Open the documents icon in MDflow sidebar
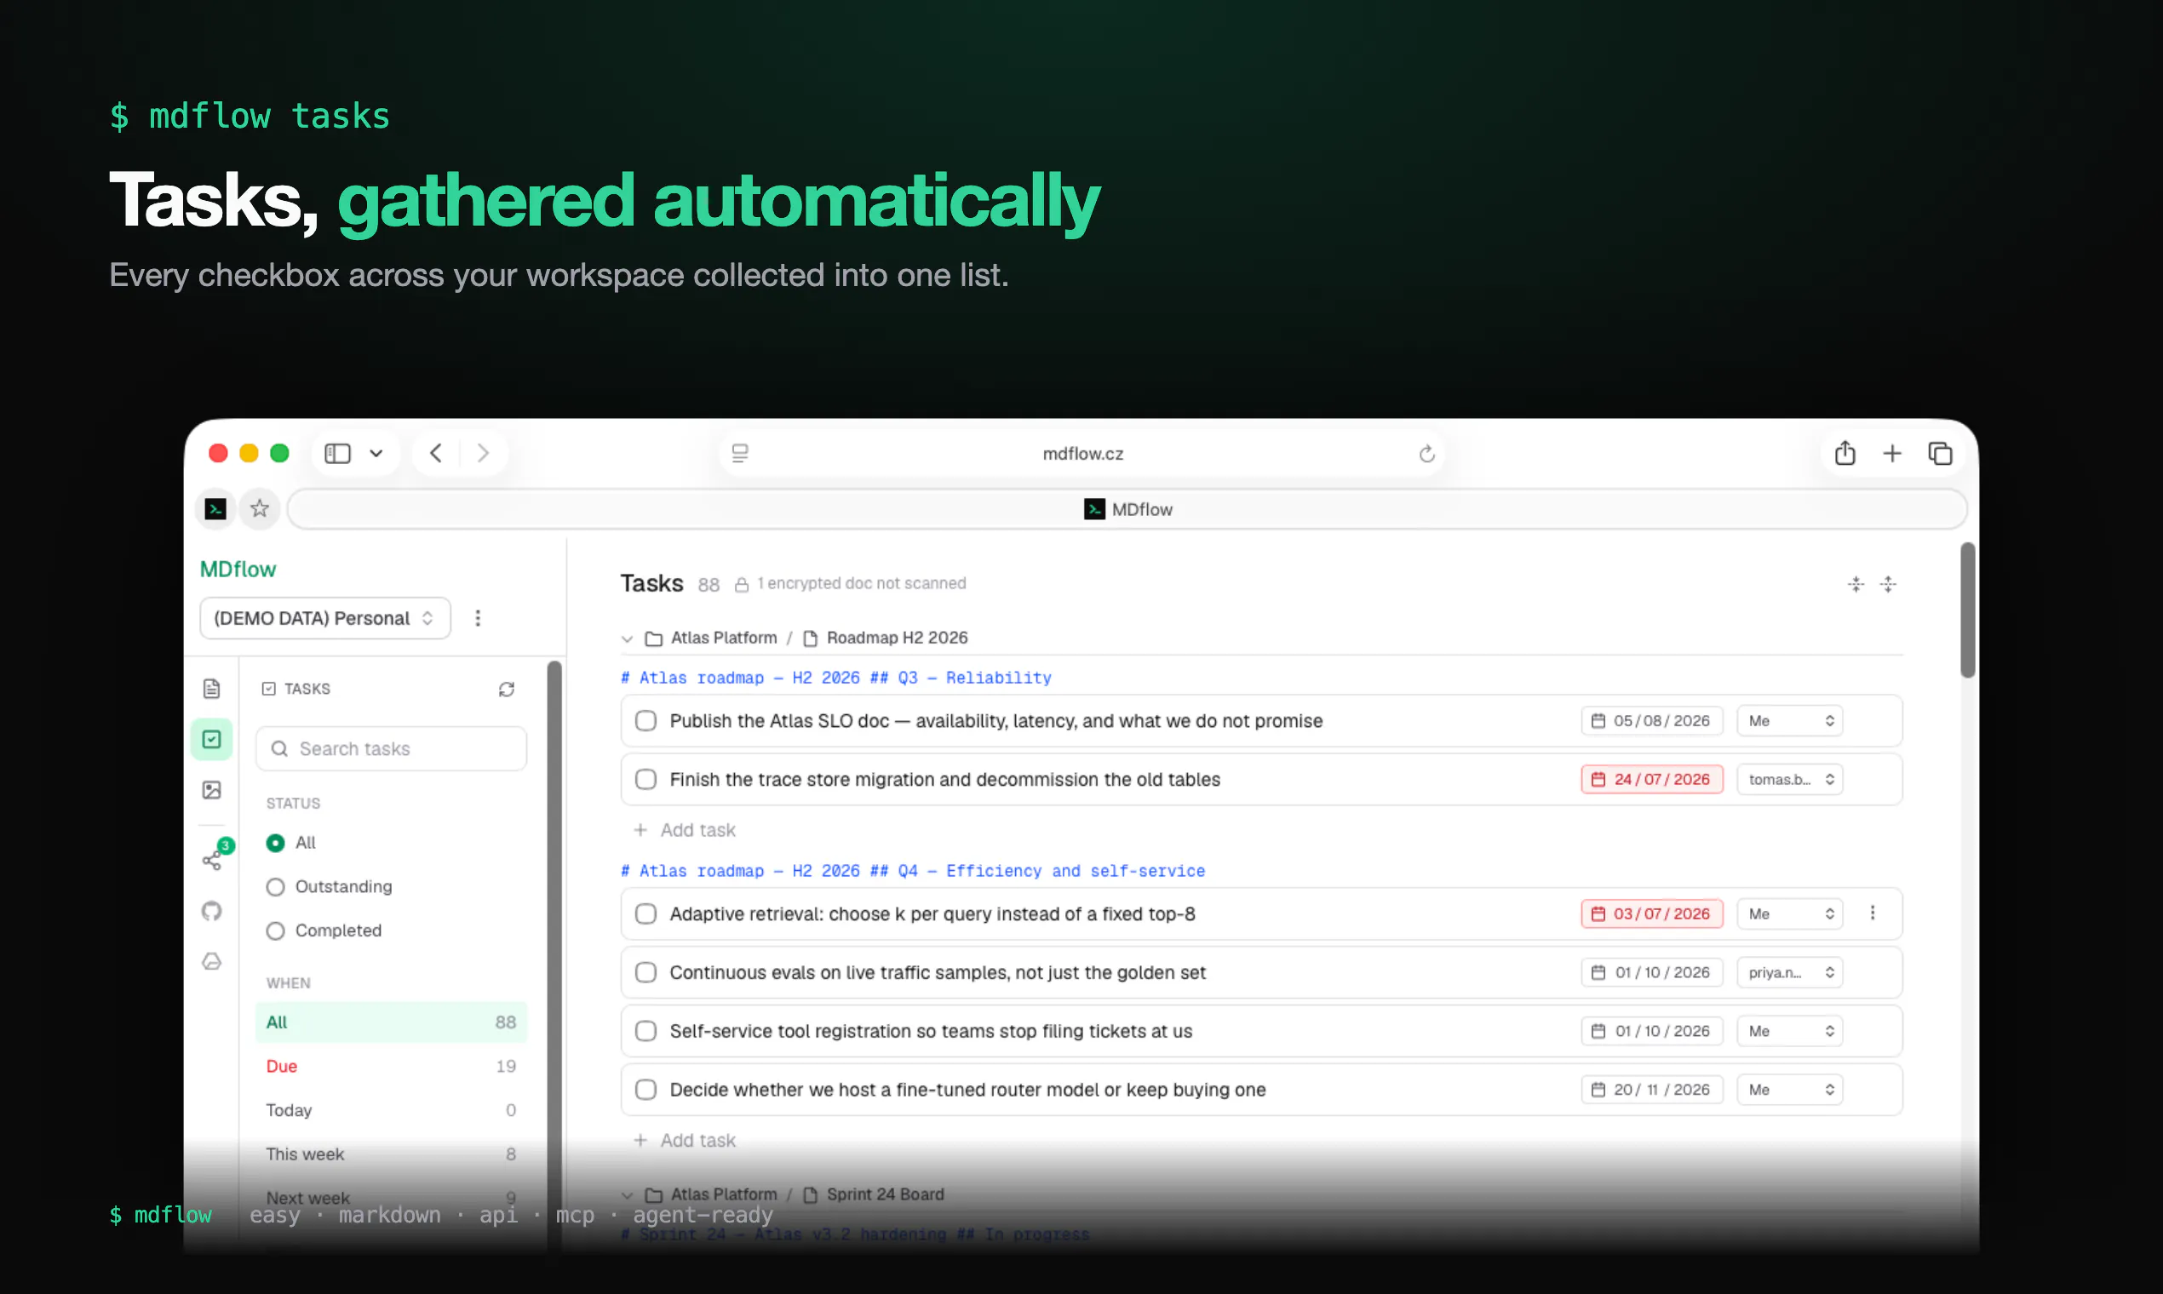2163x1294 pixels. click(x=212, y=689)
